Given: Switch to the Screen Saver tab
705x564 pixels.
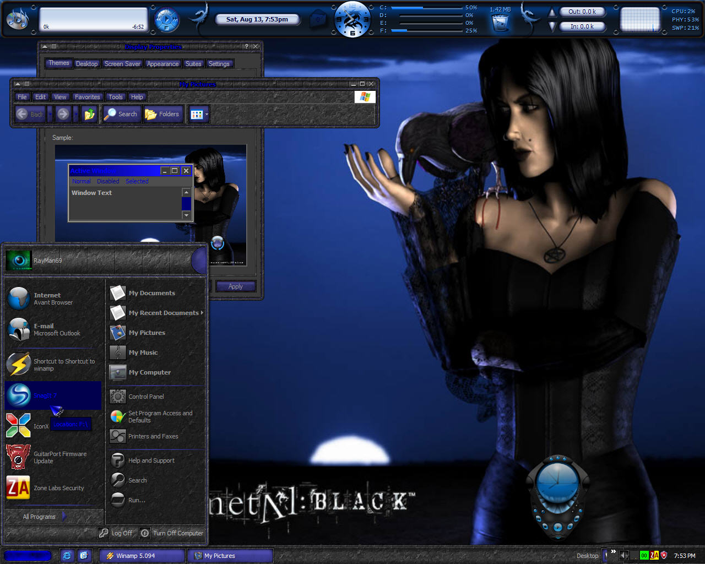Looking at the screenshot, I should [x=122, y=64].
